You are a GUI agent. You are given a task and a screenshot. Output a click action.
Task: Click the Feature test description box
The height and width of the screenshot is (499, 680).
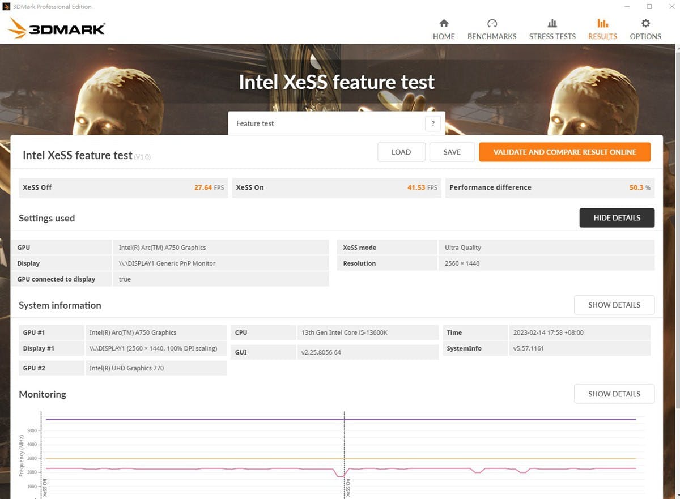tap(337, 123)
